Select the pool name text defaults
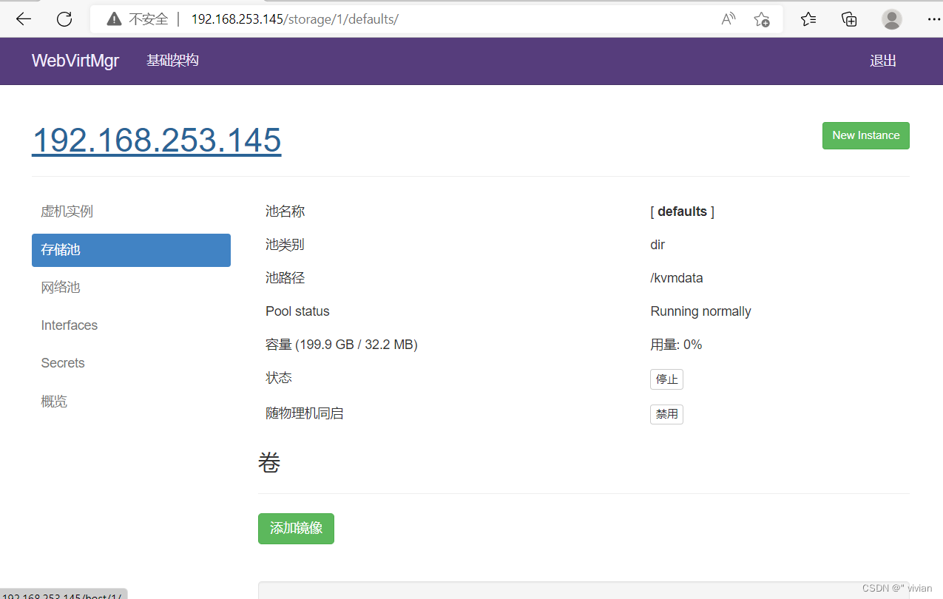 (x=682, y=211)
